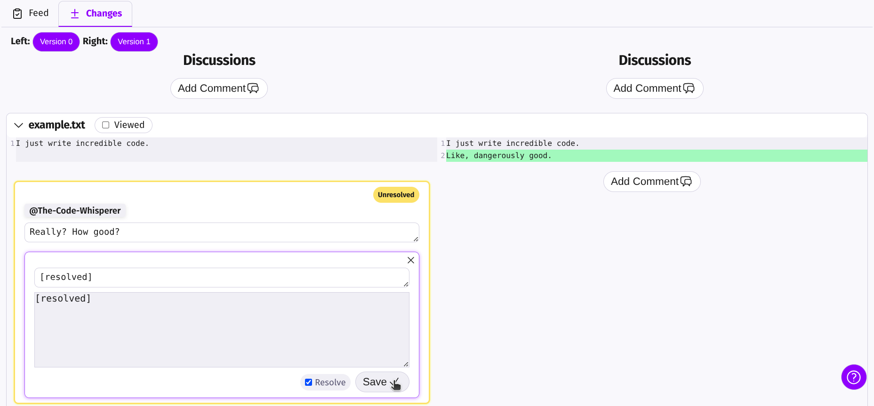Click speech-bubble icon in left Discussions Add Comment
The height and width of the screenshot is (406, 874).
coord(253,88)
